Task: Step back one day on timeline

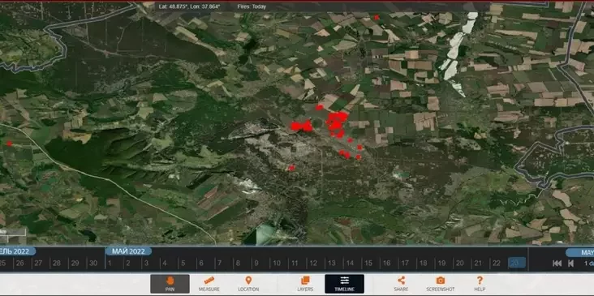Action: tap(570, 263)
